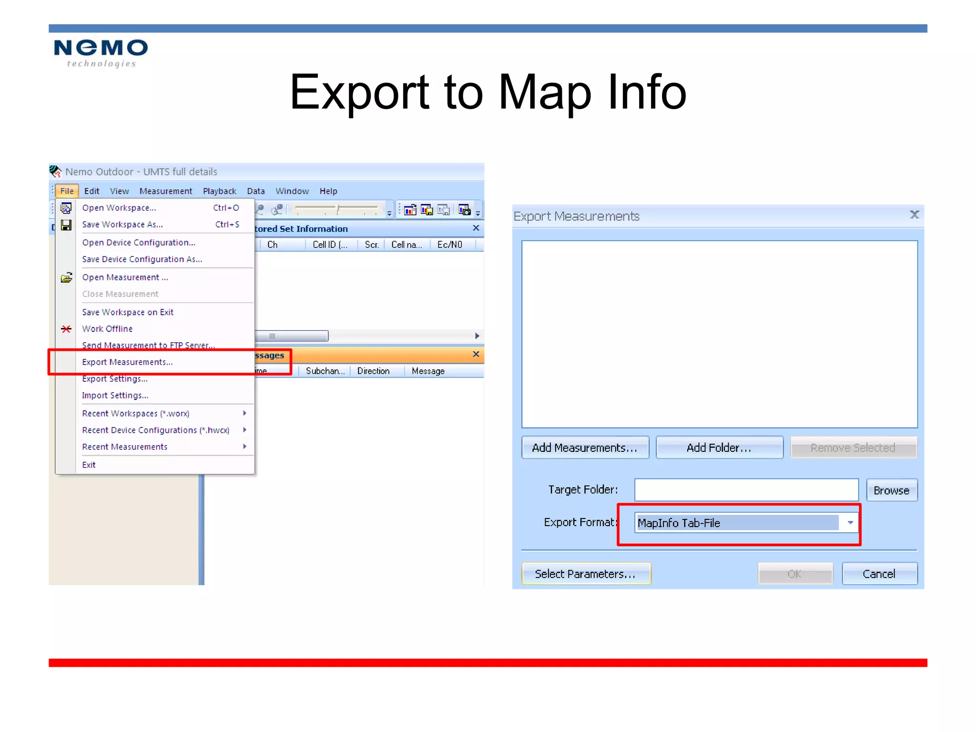Screen dimensions: 976x732
Task: Click the Add Folder... button
Action: pos(720,447)
